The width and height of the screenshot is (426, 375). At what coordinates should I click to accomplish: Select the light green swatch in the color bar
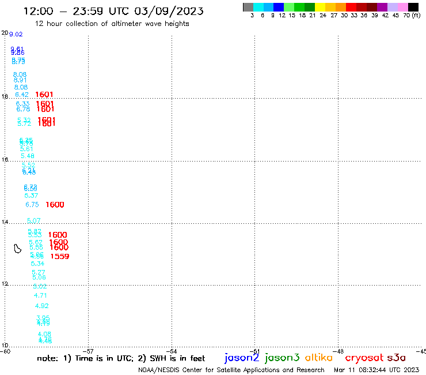click(x=289, y=7)
